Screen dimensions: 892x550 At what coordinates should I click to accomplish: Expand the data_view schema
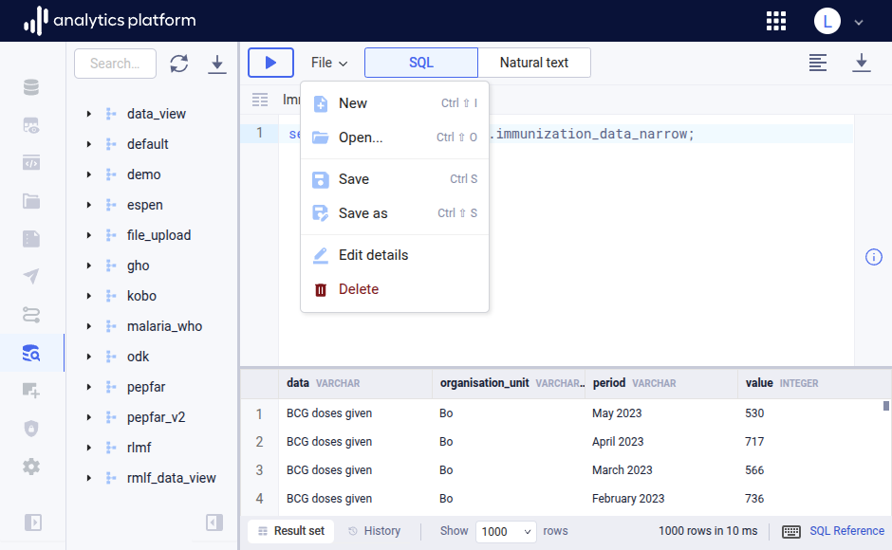tap(89, 114)
